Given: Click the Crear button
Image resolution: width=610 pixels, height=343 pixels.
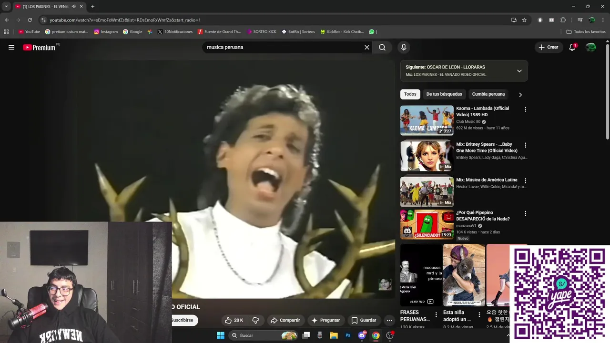Looking at the screenshot, I should 548,47.
